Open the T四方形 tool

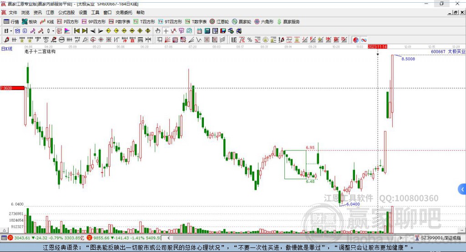tap(144, 22)
